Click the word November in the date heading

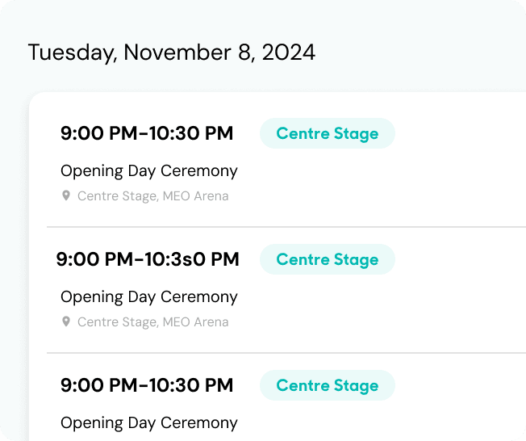177,52
